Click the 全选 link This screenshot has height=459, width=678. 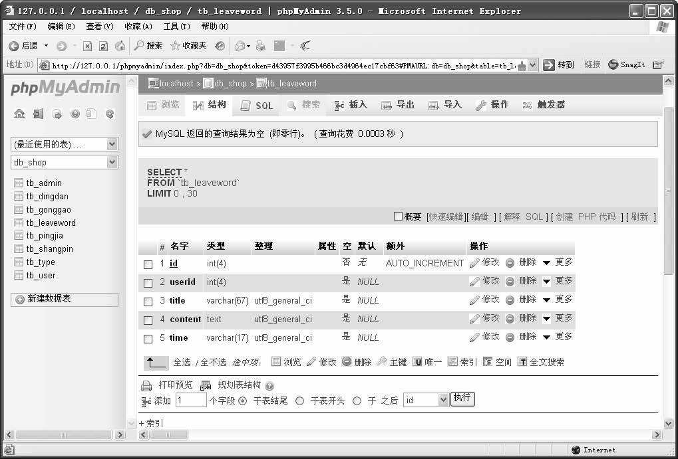click(x=182, y=362)
